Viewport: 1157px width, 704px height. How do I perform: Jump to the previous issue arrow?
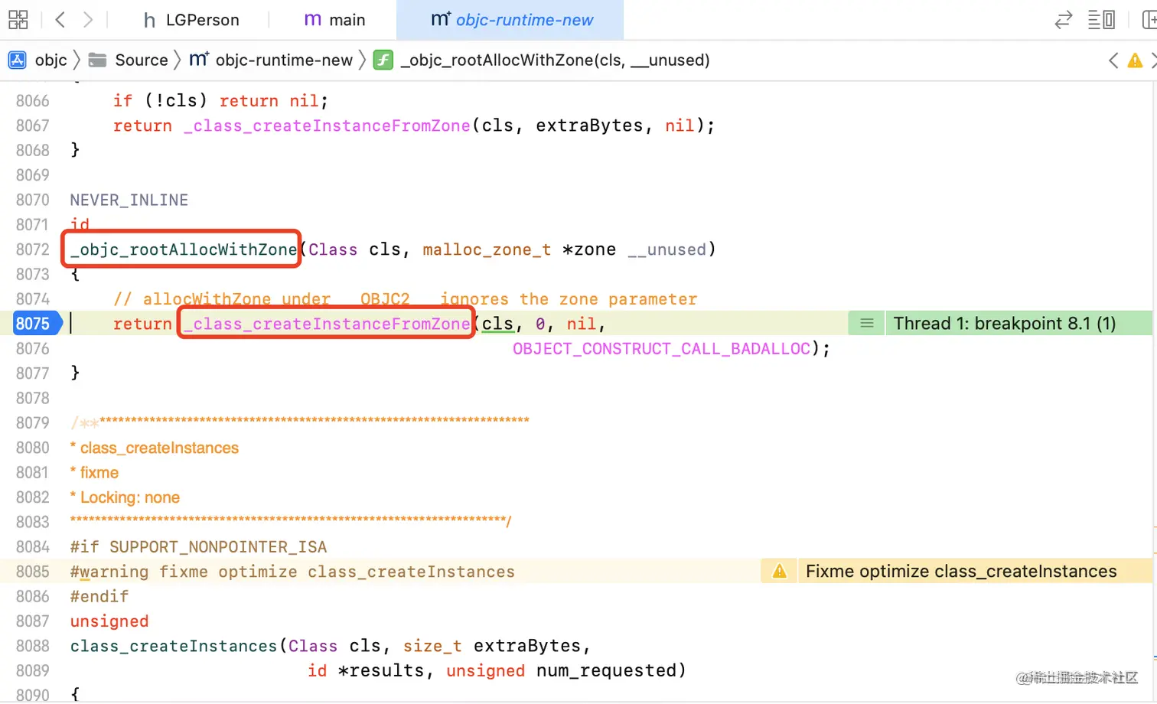[x=1113, y=60]
